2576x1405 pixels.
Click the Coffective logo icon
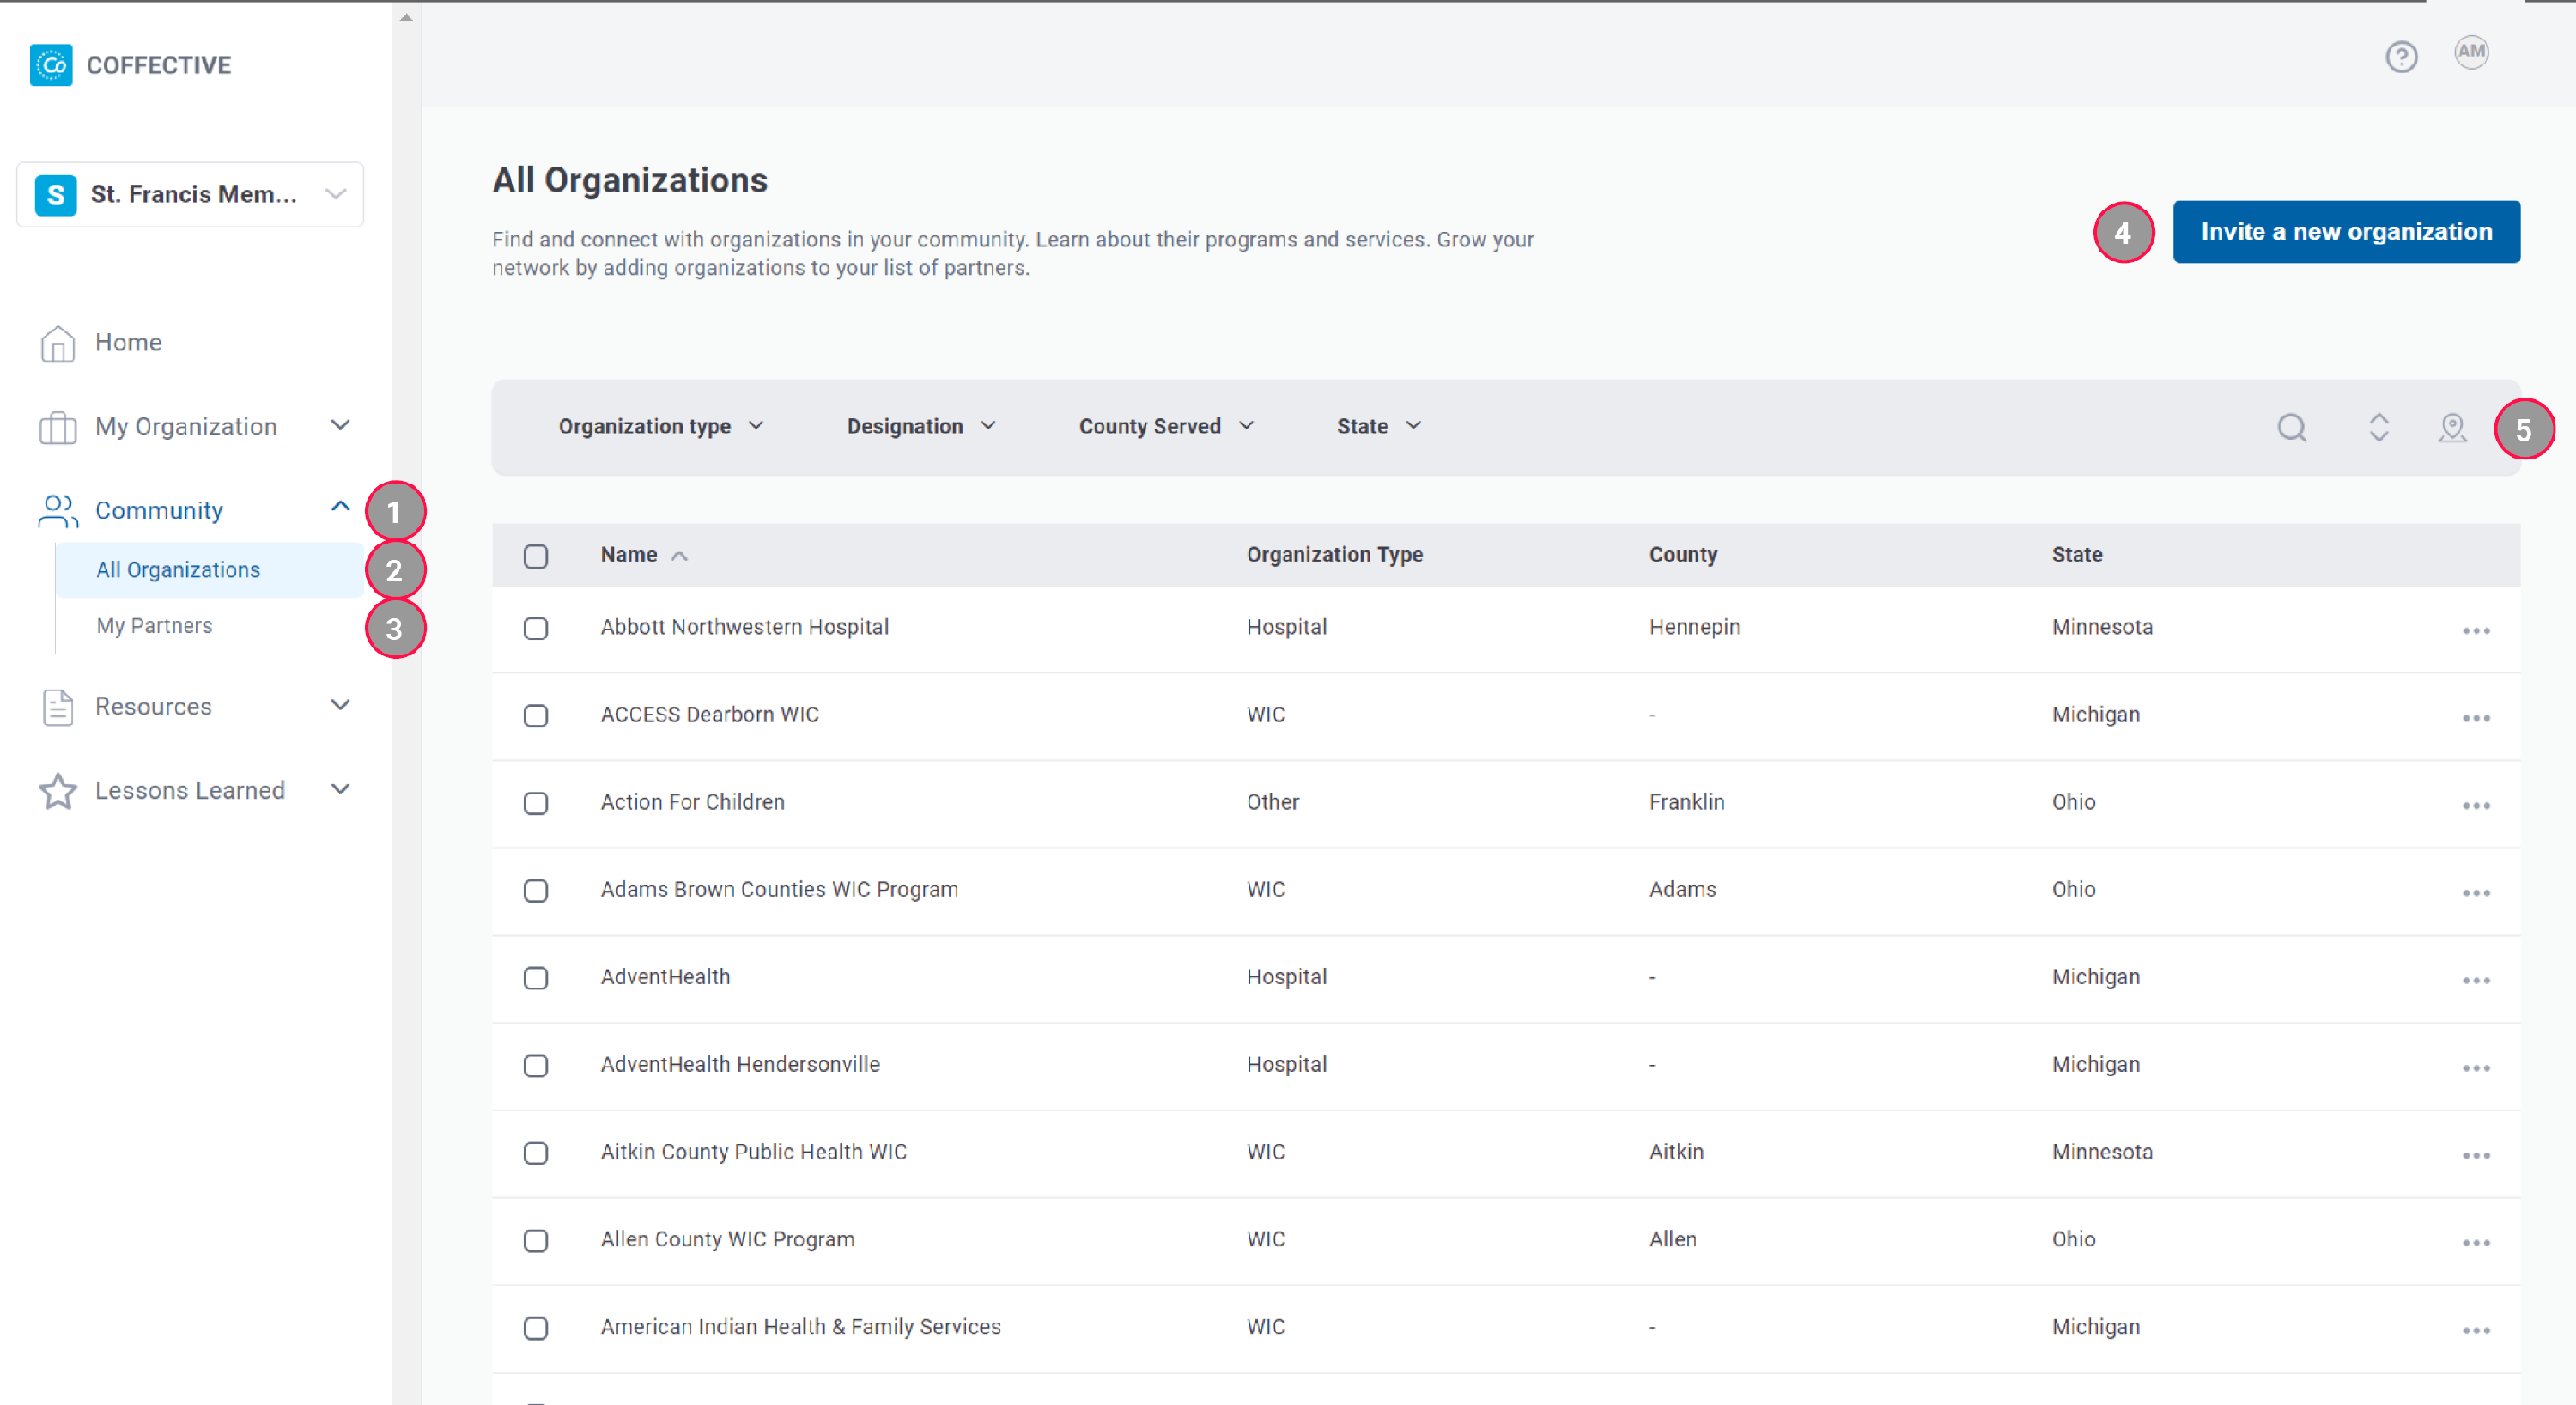51,65
